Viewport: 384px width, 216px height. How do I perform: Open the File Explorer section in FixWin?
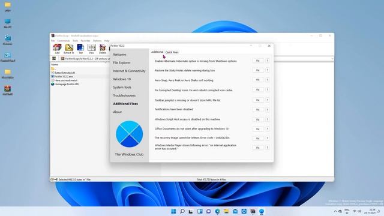click(x=122, y=62)
